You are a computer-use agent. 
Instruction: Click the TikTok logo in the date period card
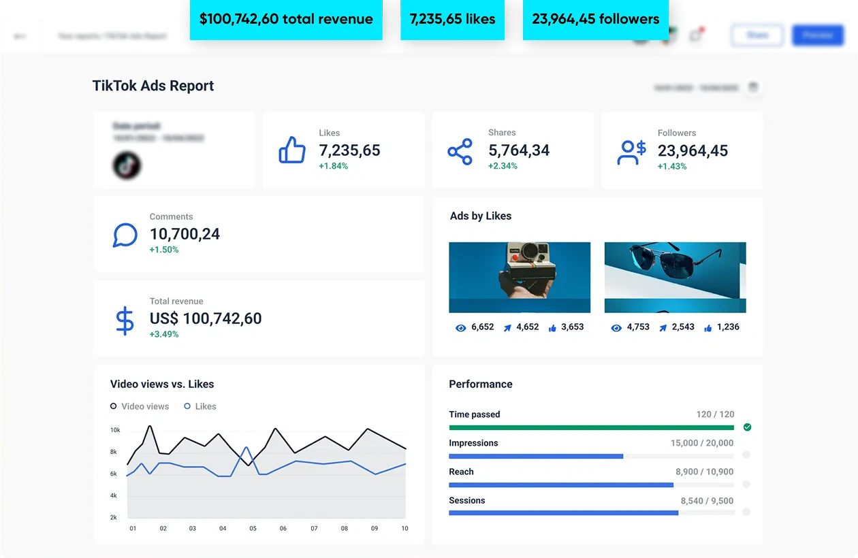click(x=127, y=165)
